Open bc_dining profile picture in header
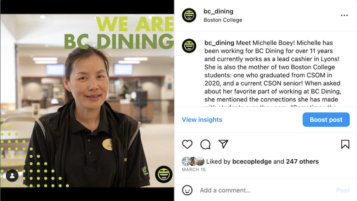Screen dimensions: 357x201 tap(189, 15)
